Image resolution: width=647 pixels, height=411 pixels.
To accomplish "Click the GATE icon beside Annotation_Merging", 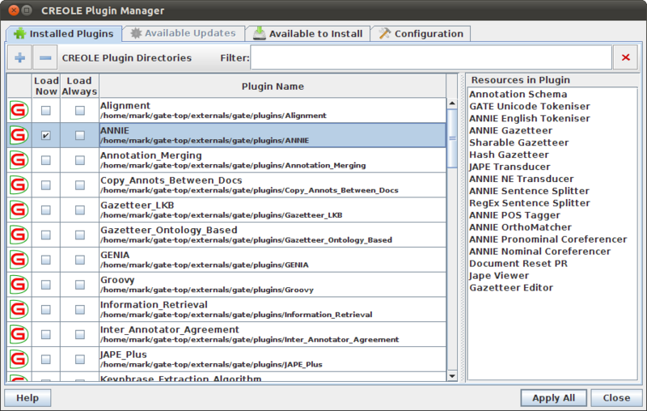I will click(19, 160).
